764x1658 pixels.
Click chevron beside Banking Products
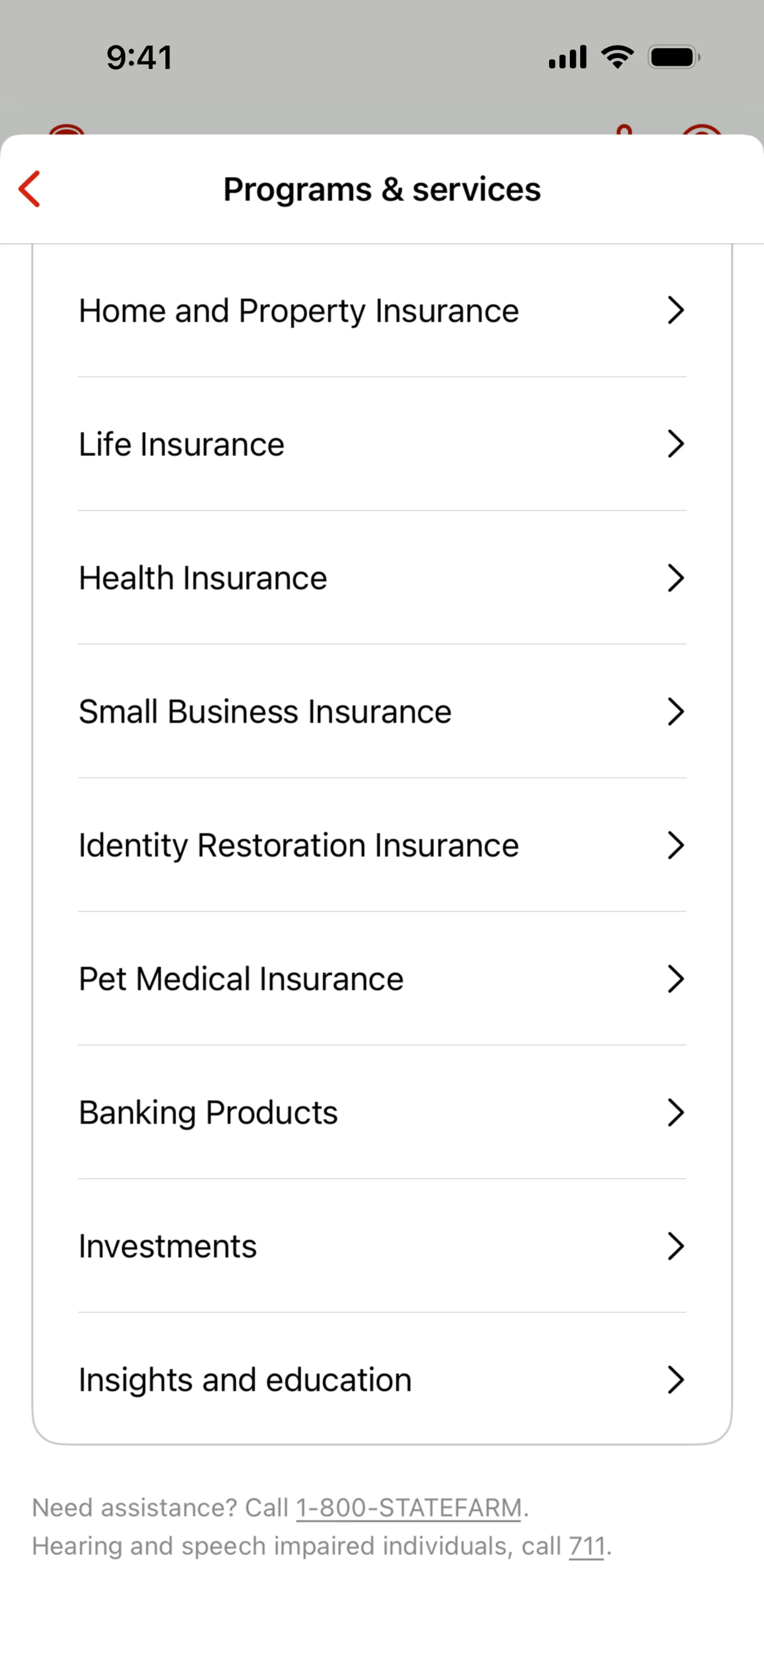(x=674, y=1113)
